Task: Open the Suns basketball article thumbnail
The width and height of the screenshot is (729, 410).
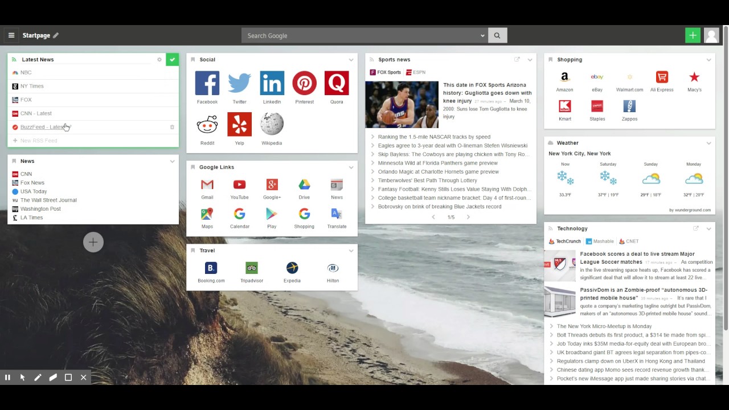Action: (x=402, y=105)
